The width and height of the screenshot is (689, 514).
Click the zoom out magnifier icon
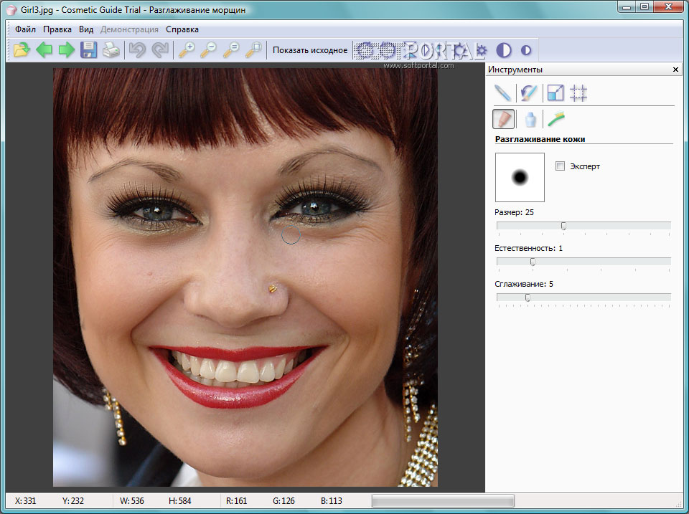pos(209,50)
